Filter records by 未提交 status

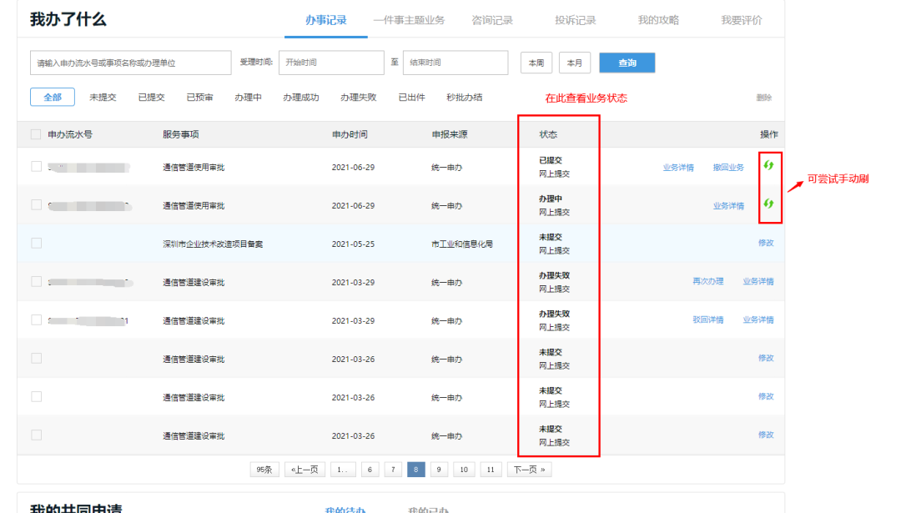point(103,97)
